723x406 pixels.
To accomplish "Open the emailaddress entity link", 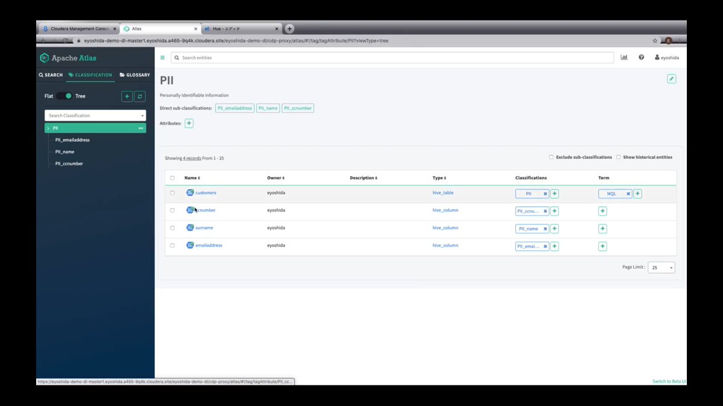I will 208,245.
